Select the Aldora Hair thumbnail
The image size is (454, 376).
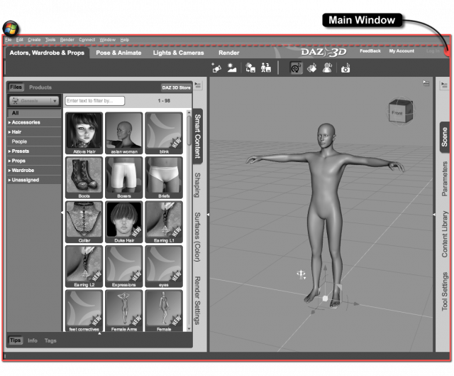pyautogui.click(x=84, y=133)
